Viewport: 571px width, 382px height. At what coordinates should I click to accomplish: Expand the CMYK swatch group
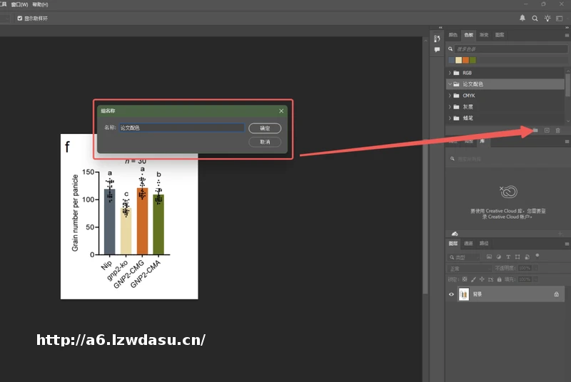[450, 95]
